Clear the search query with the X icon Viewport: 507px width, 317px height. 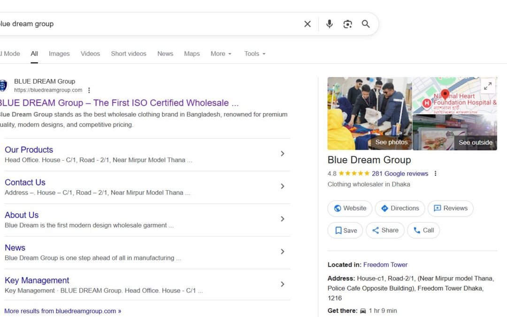click(x=307, y=23)
